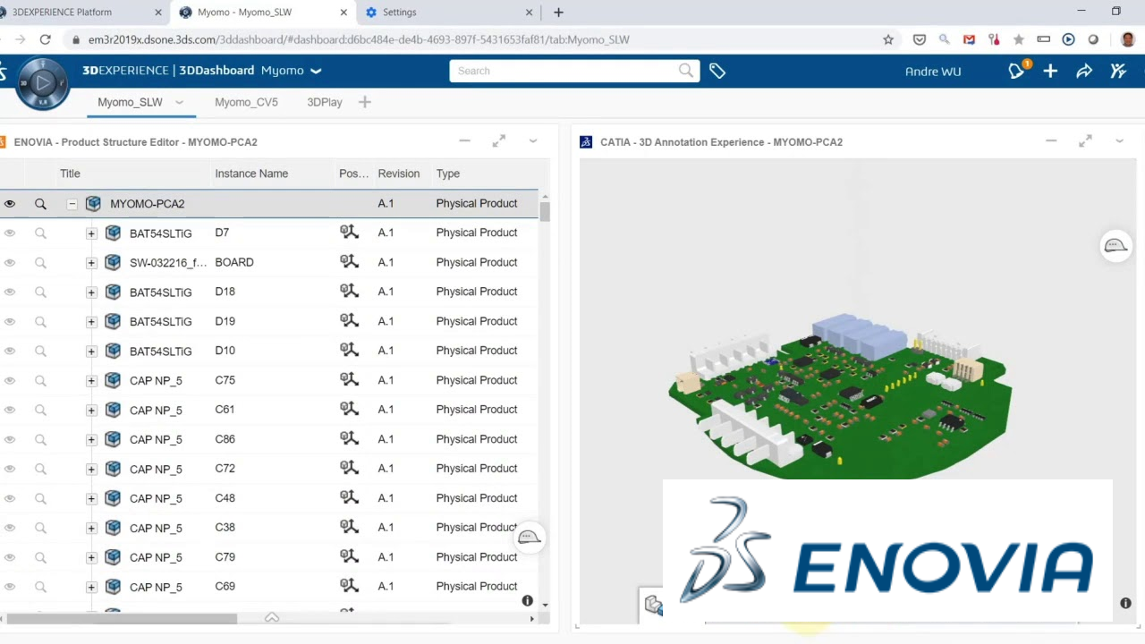
Task: Toggle visibility of D7 instance
Action: pos(10,233)
